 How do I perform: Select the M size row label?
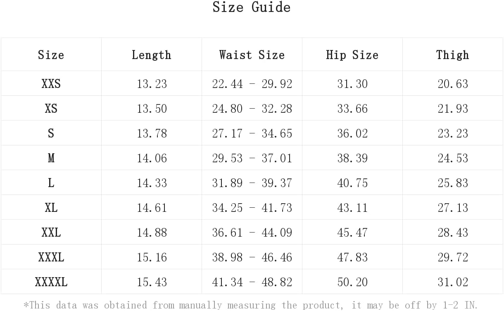coord(51,158)
